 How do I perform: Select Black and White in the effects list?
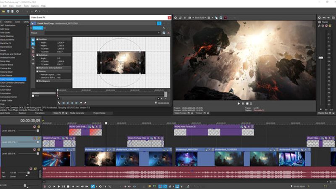[7, 39]
